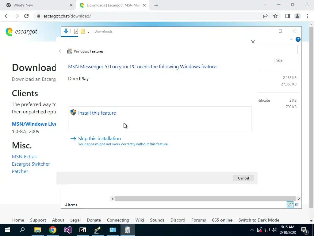
Task: Open Patcher link
Action: click(20, 171)
